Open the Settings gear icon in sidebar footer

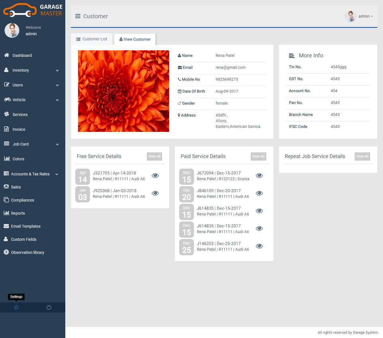pyautogui.click(x=16, y=307)
